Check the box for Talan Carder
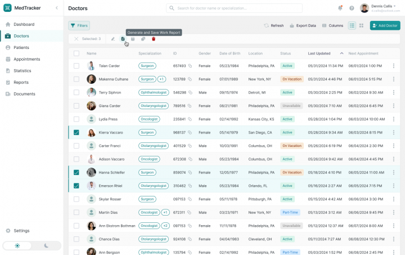 click(76, 66)
